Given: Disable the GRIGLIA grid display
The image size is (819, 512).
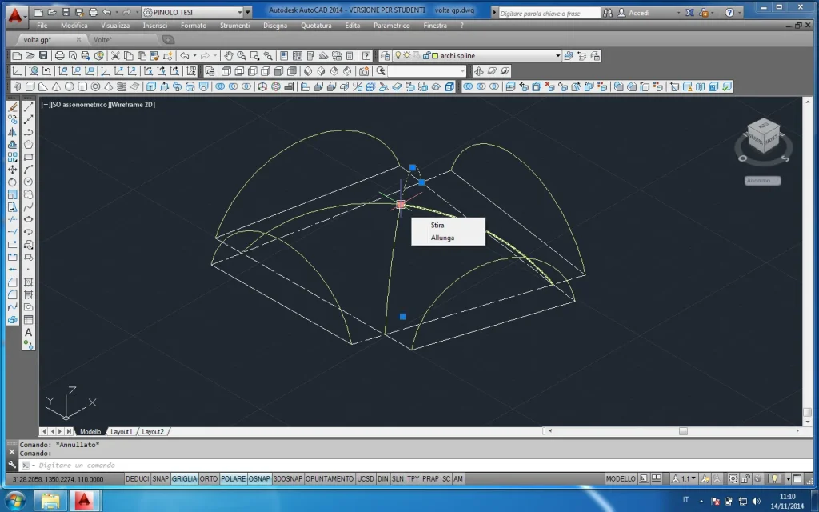Looking at the screenshot, I should [x=184, y=478].
